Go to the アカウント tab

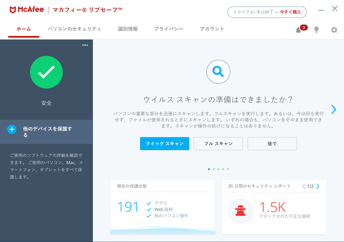pos(212,29)
